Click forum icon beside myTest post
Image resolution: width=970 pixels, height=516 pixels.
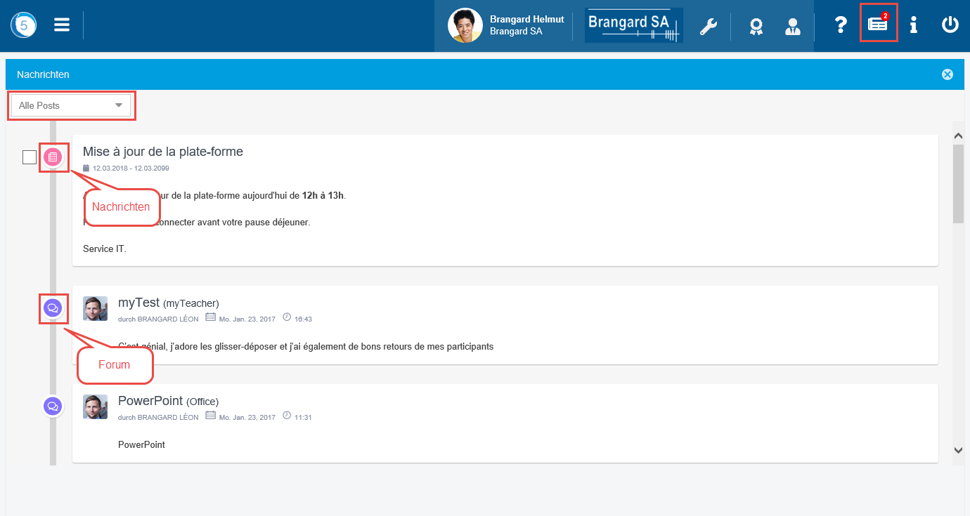pos(53,308)
